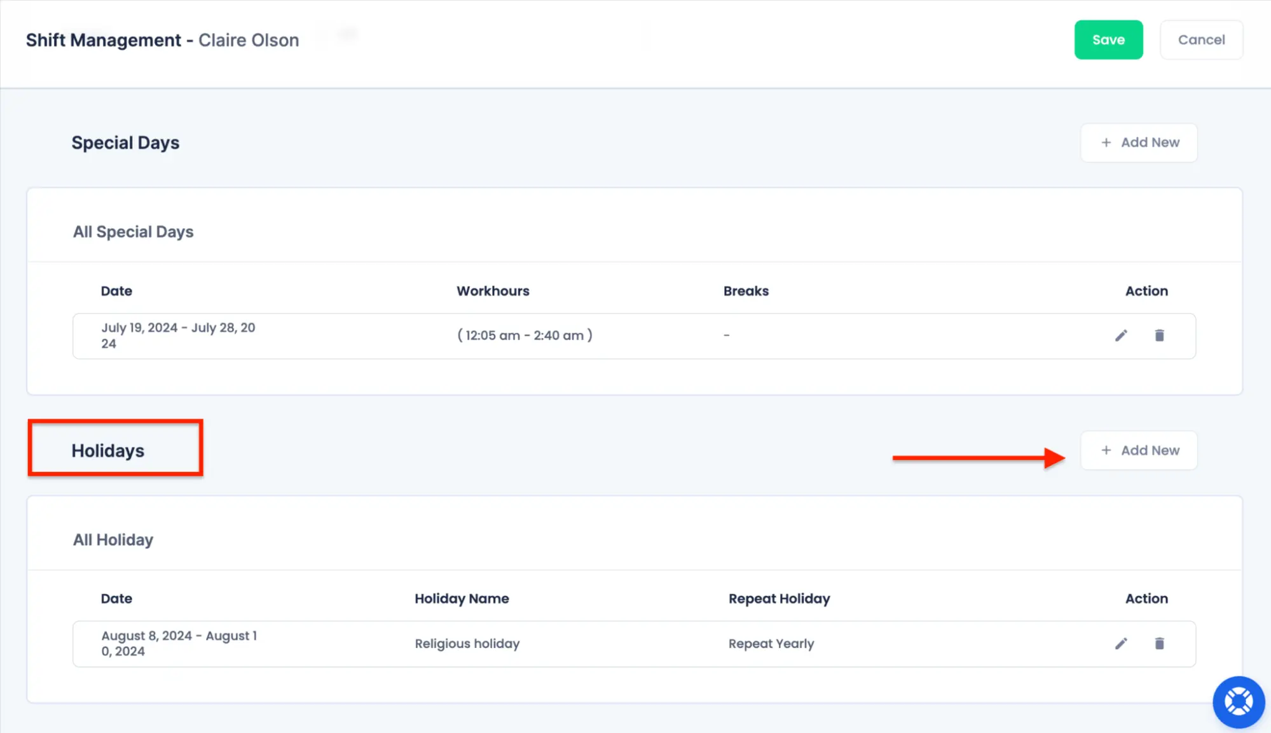Image resolution: width=1271 pixels, height=733 pixels.
Task: Click the Repeat Yearly cell
Action: click(771, 643)
